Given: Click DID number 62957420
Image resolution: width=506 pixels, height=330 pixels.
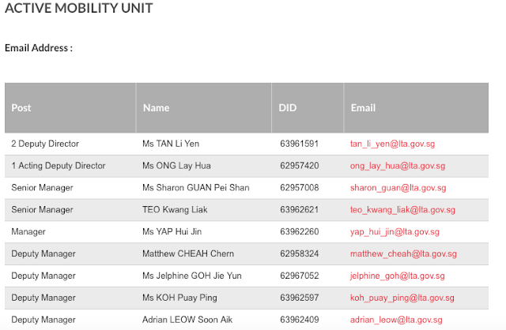Looking at the screenshot, I should 299,167.
